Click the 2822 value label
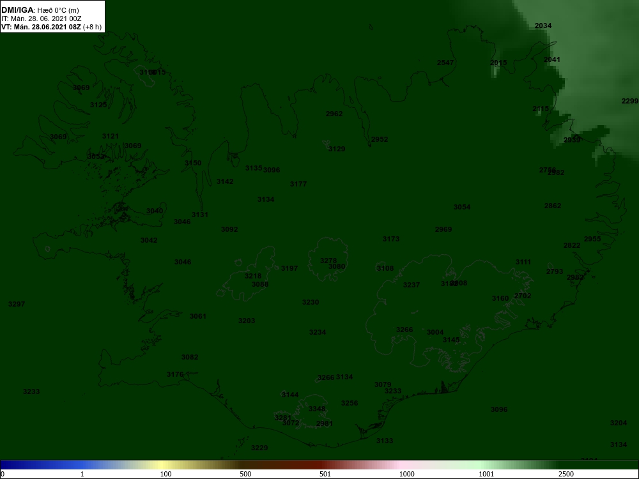 (572, 245)
